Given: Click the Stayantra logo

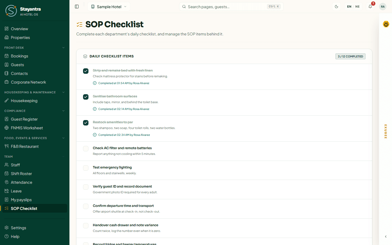Looking at the screenshot, I should [x=11, y=11].
